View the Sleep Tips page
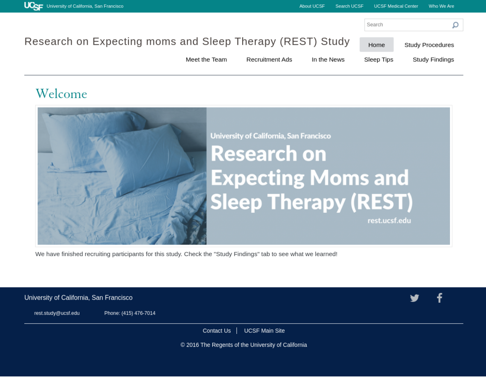The height and width of the screenshot is (389, 486). click(x=379, y=60)
